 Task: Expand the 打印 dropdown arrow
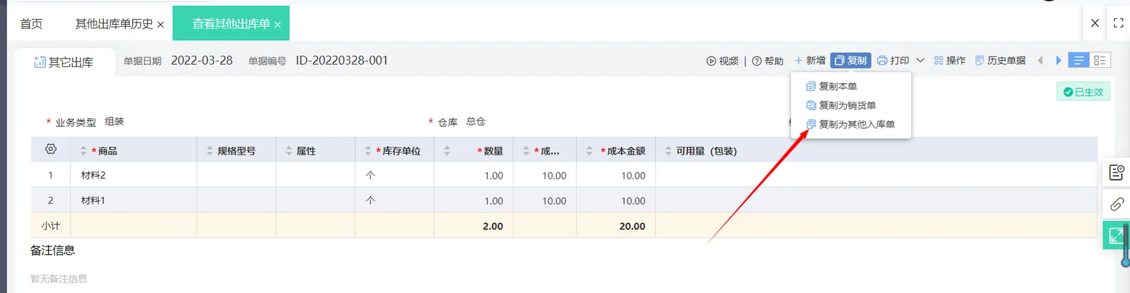coord(920,61)
